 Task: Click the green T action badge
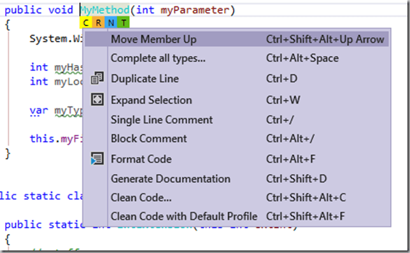tap(124, 23)
